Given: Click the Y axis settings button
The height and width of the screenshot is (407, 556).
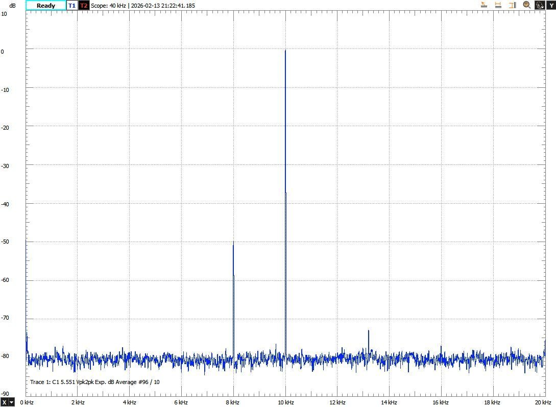Looking at the screenshot, I should tap(551, 5).
